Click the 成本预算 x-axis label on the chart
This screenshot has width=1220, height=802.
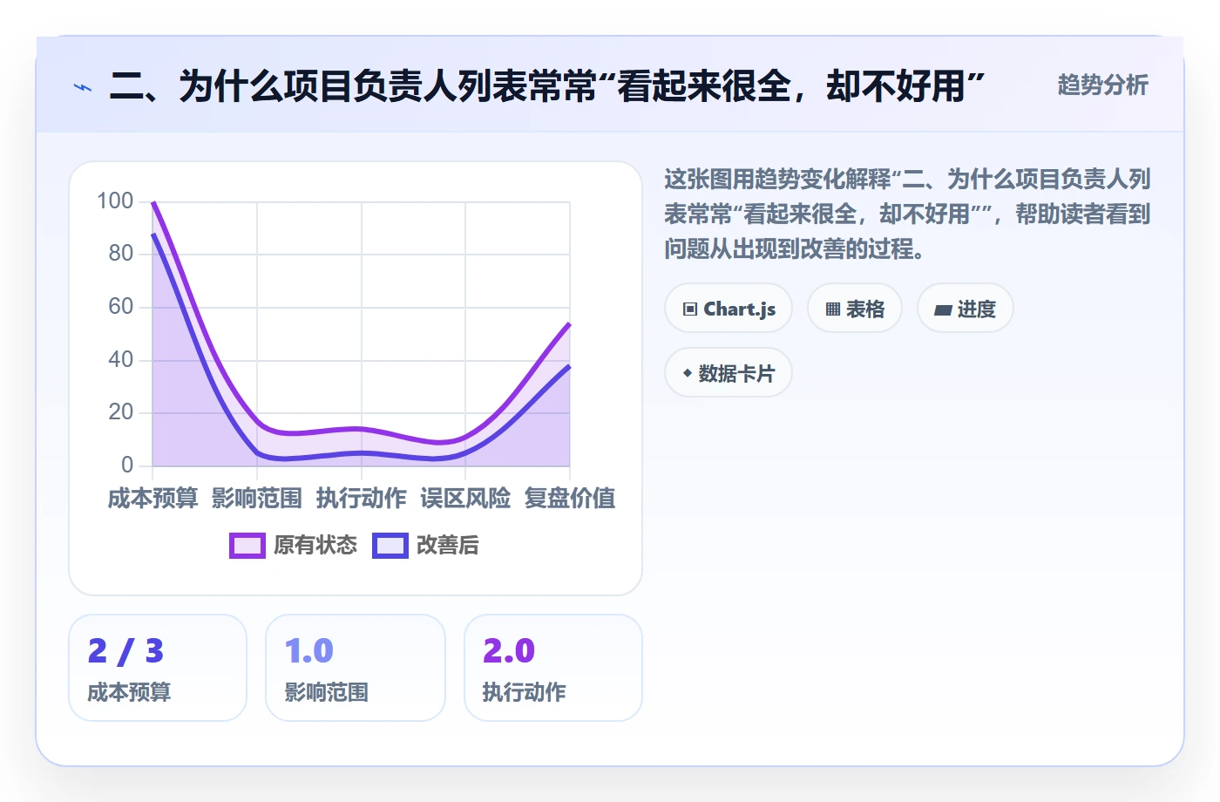tap(153, 499)
